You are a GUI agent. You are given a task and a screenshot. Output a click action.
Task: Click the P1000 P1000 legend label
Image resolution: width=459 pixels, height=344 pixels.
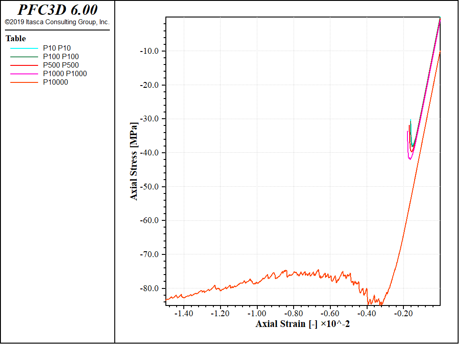pyautogui.click(x=65, y=74)
